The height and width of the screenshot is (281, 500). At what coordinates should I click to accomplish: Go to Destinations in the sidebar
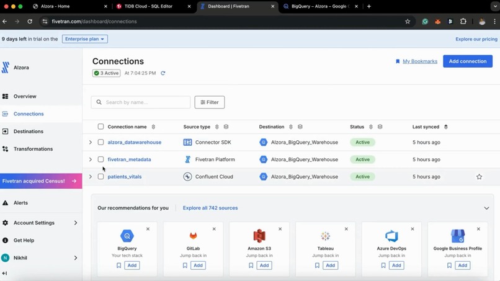(x=29, y=132)
